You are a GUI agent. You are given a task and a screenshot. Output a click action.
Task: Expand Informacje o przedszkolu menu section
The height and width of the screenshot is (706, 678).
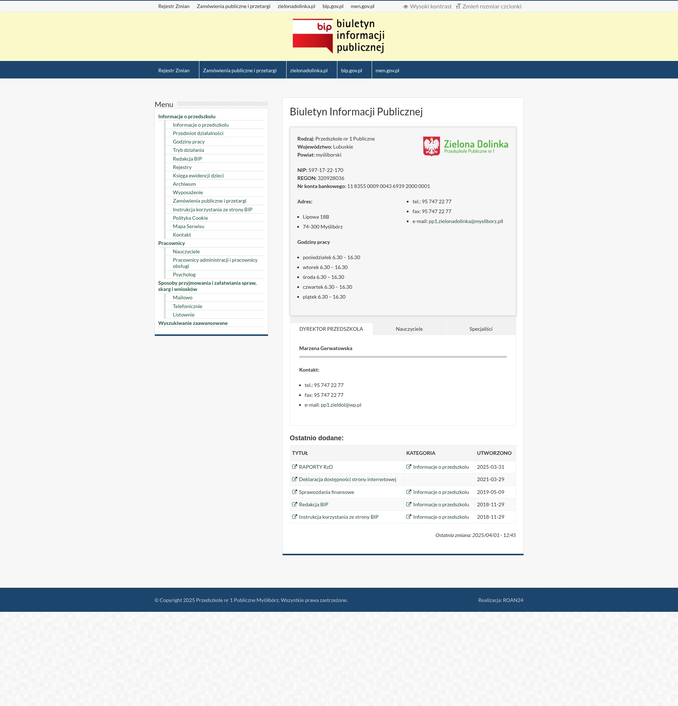187,116
